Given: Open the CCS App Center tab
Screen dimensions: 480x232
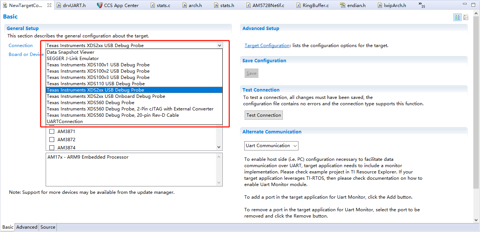Looking at the screenshot, I should (x=117, y=6).
